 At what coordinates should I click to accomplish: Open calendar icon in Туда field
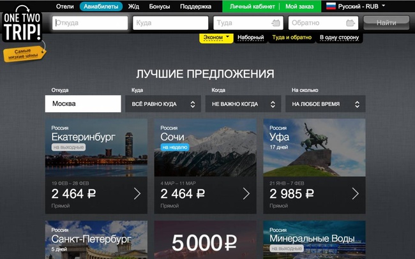(276, 23)
